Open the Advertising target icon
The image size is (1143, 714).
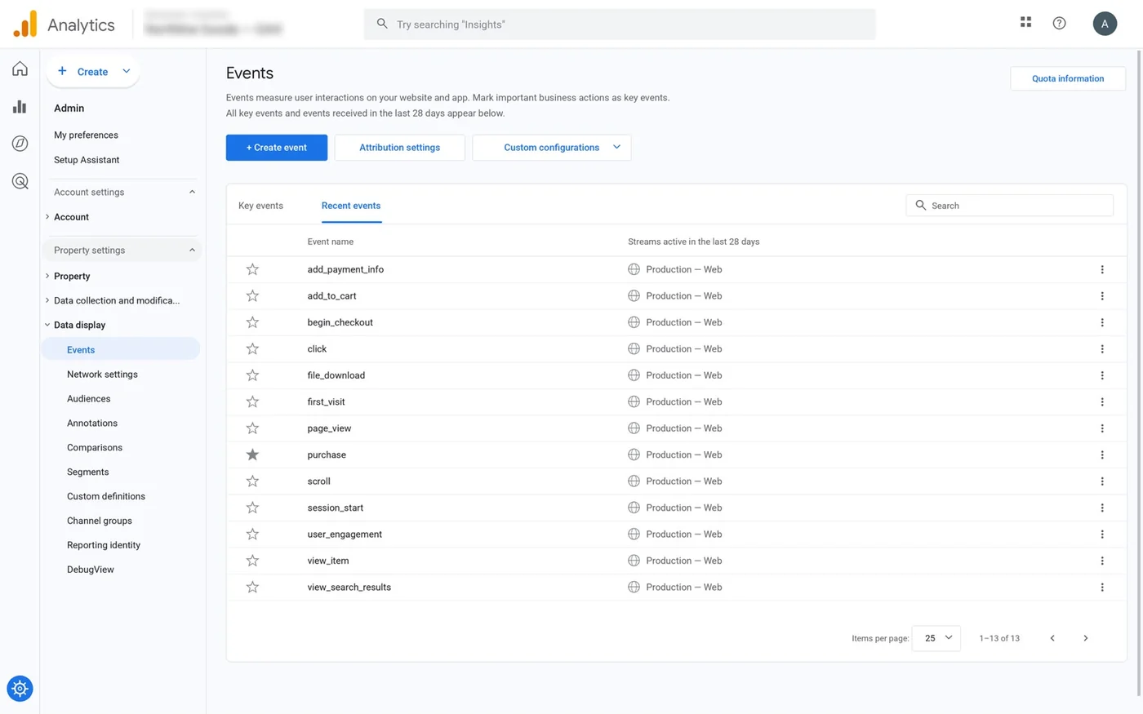tap(20, 181)
